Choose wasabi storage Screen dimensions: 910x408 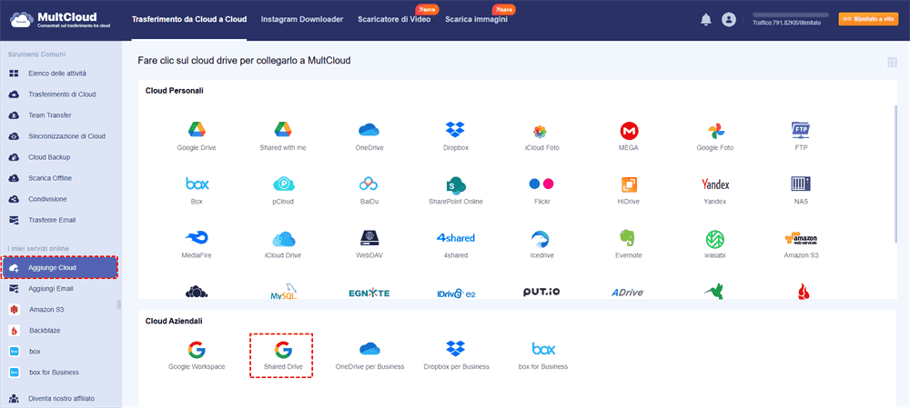point(715,244)
